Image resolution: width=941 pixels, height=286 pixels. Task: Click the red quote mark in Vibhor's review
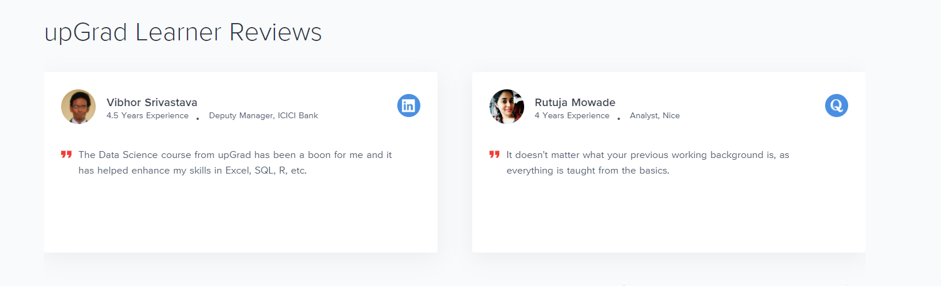[66, 155]
